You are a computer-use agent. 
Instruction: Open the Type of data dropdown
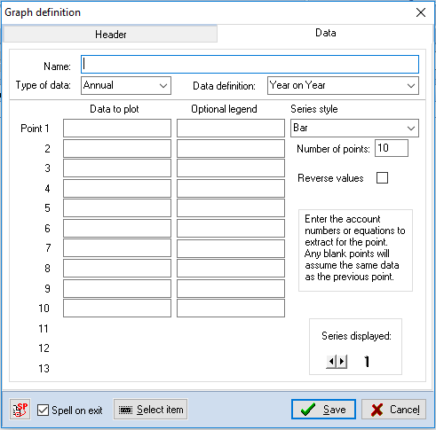pos(126,86)
